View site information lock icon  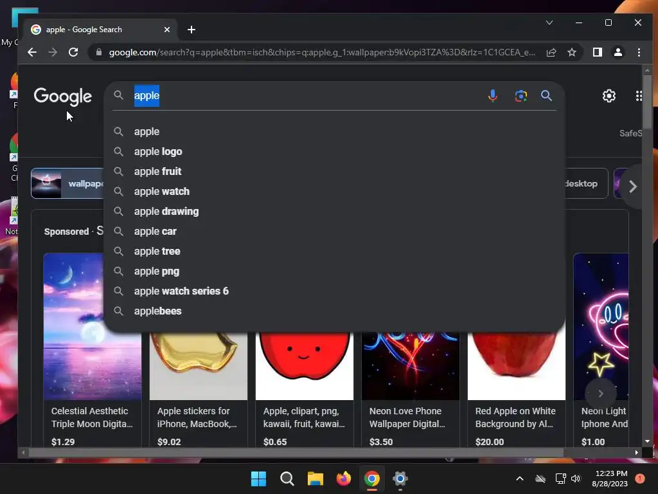click(x=99, y=52)
